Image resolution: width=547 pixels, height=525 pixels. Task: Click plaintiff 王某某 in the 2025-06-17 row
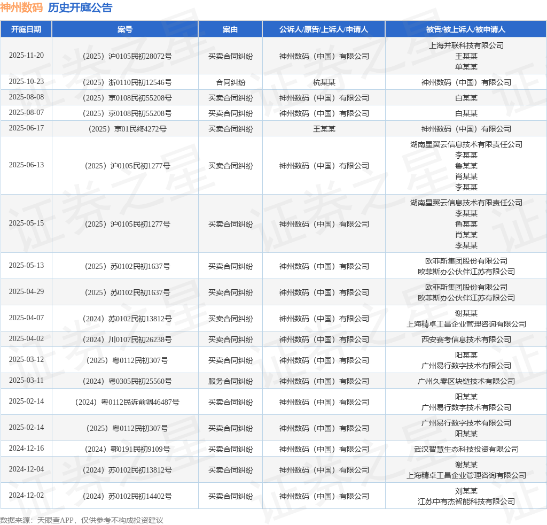(324, 129)
